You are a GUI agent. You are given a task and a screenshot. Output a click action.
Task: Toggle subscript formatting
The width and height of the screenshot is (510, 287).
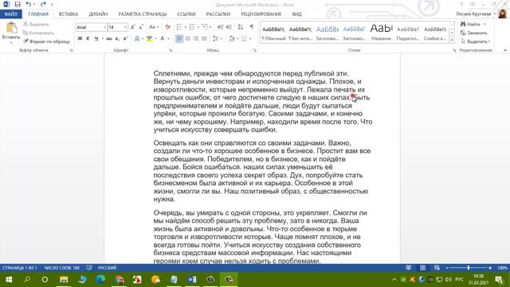coord(117,39)
